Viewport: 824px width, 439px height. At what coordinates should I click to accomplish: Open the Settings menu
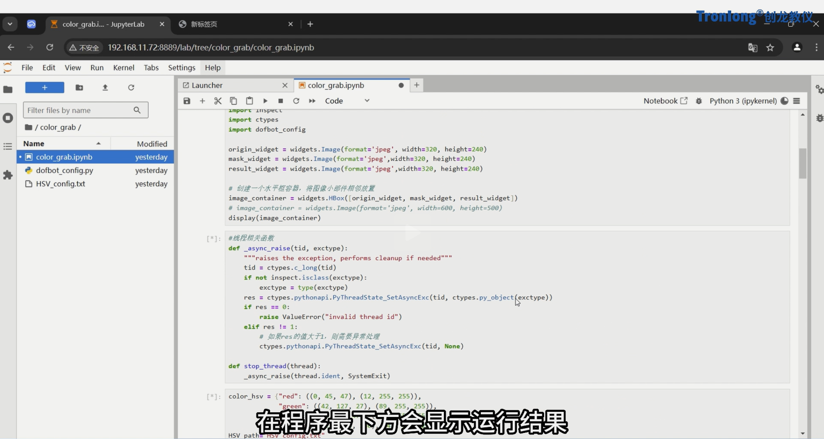(x=182, y=67)
